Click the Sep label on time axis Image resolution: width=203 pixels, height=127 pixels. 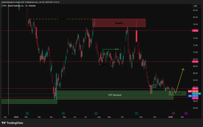[109, 117]
